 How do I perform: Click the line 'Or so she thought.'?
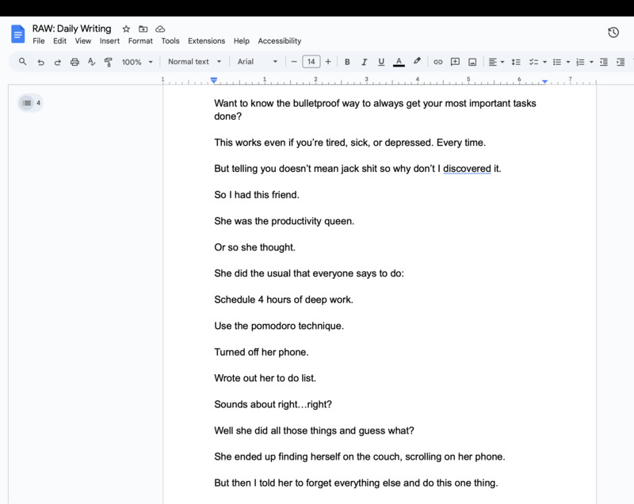(x=254, y=247)
